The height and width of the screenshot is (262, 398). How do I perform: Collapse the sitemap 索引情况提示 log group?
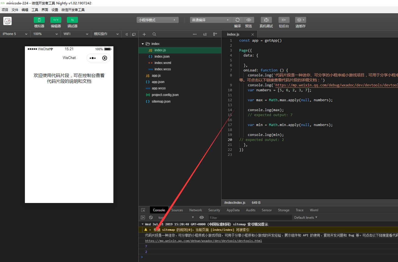pyautogui.click(x=142, y=224)
